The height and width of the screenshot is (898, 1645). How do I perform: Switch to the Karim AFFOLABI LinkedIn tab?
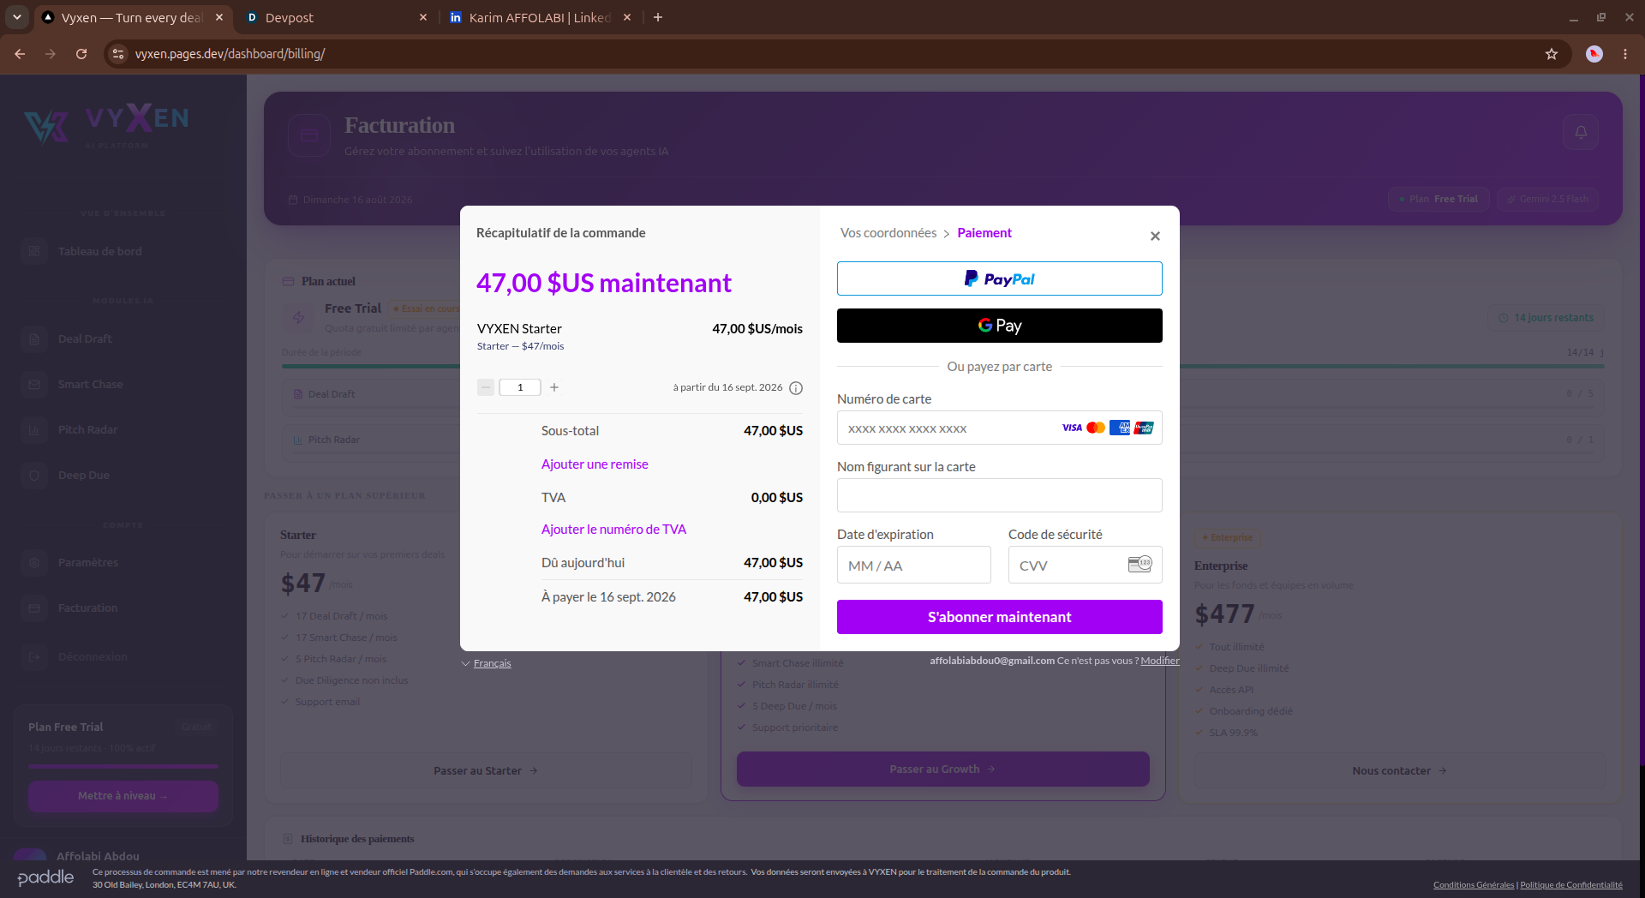tap(540, 17)
